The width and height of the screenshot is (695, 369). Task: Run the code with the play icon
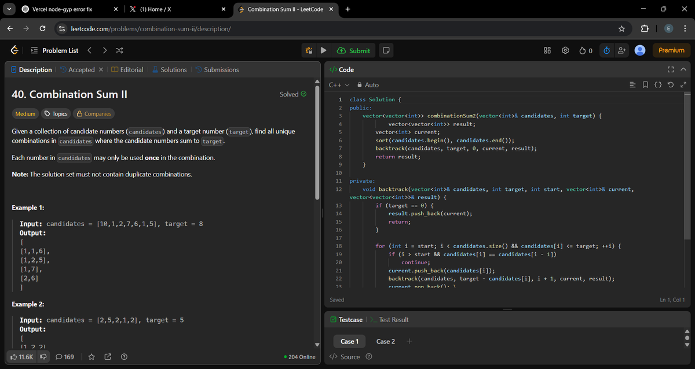[323, 50]
